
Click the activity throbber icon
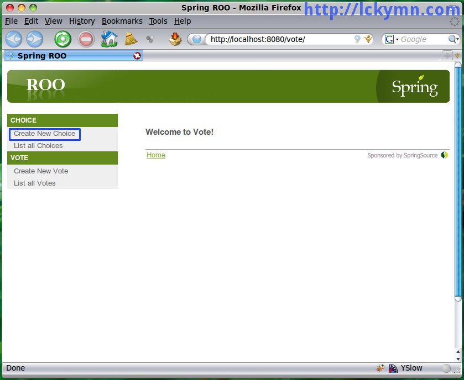454,22
